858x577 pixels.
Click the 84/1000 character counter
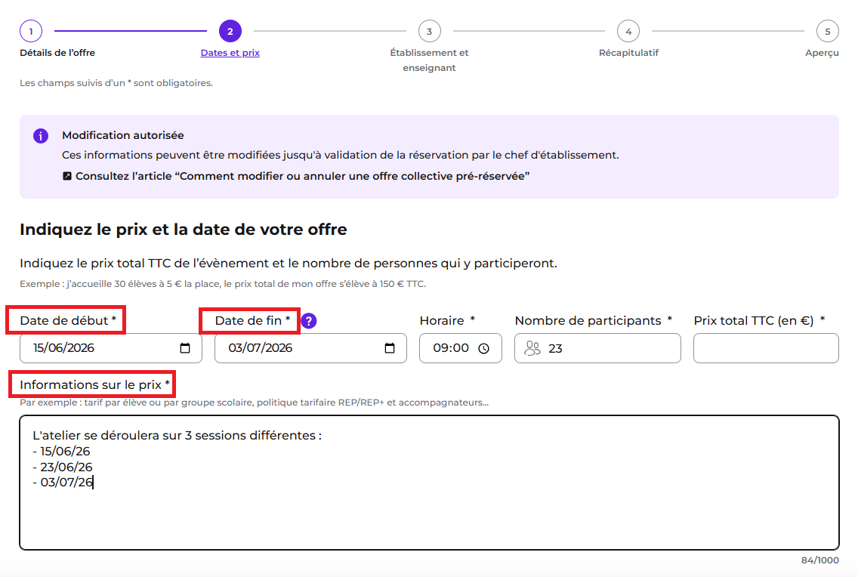pyautogui.click(x=819, y=560)
